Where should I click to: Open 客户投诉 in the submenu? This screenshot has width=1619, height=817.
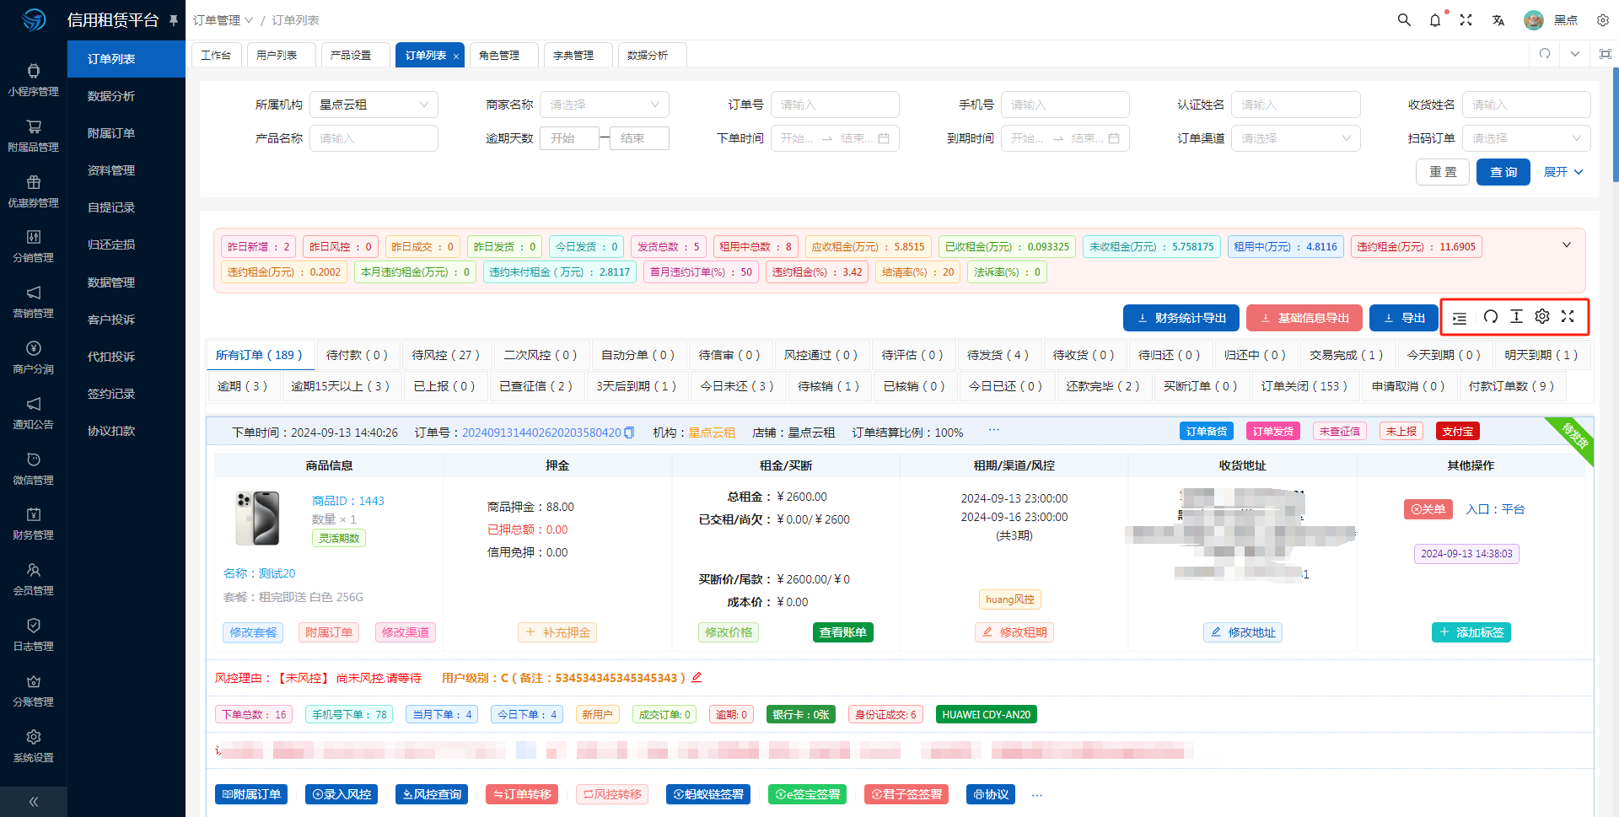[111, 320]
